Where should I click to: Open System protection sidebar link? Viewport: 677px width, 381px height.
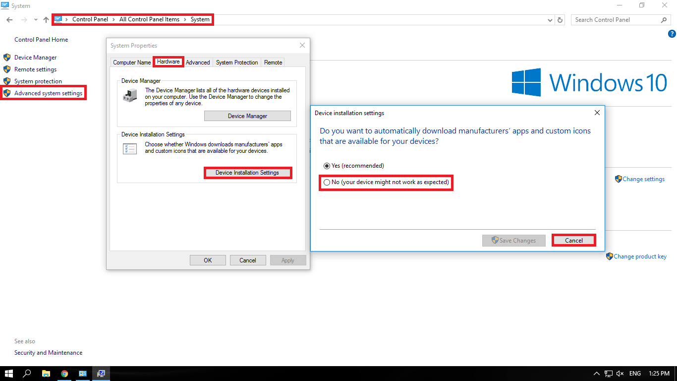click(38, 81)
